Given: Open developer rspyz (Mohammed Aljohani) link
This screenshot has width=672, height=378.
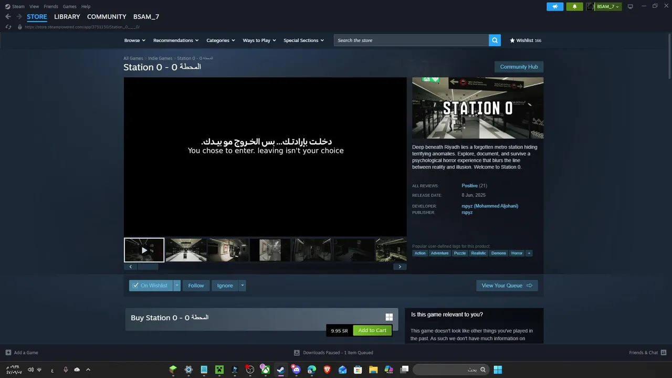Looking at the screenshot, I should point(490,206).
